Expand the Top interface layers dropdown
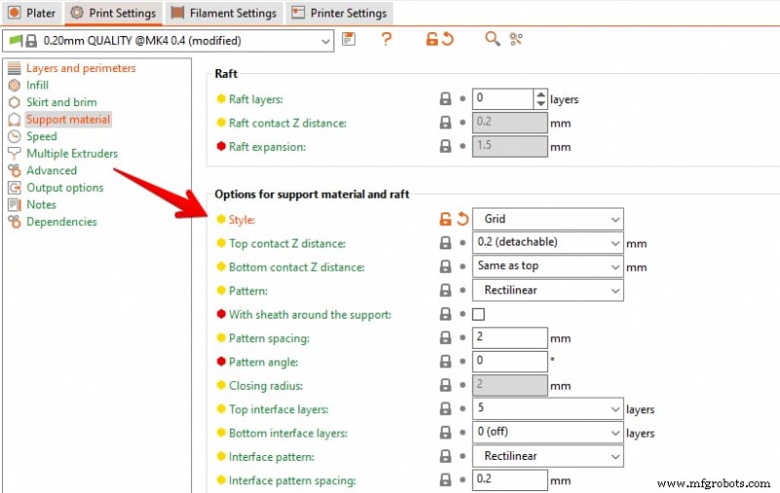Screen dimensions: 780x493 547,409
